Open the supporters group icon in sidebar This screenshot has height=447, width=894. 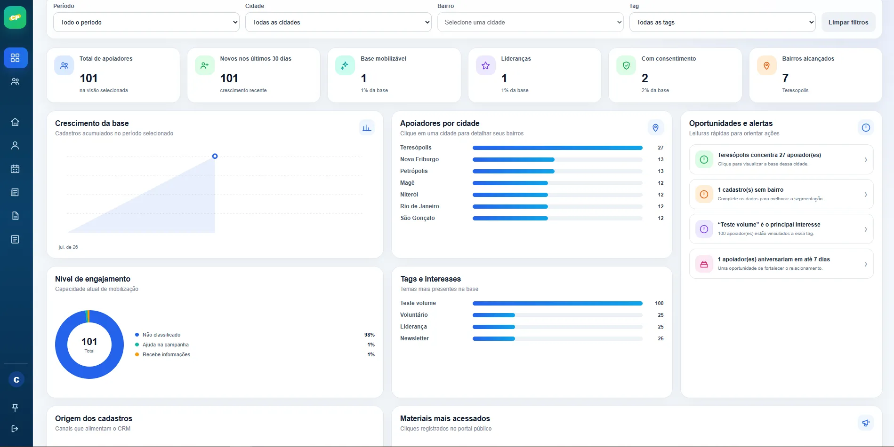click(x=16, y=81)
